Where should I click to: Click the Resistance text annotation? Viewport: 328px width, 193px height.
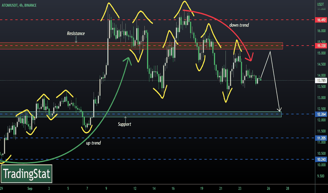click(76, 33)
